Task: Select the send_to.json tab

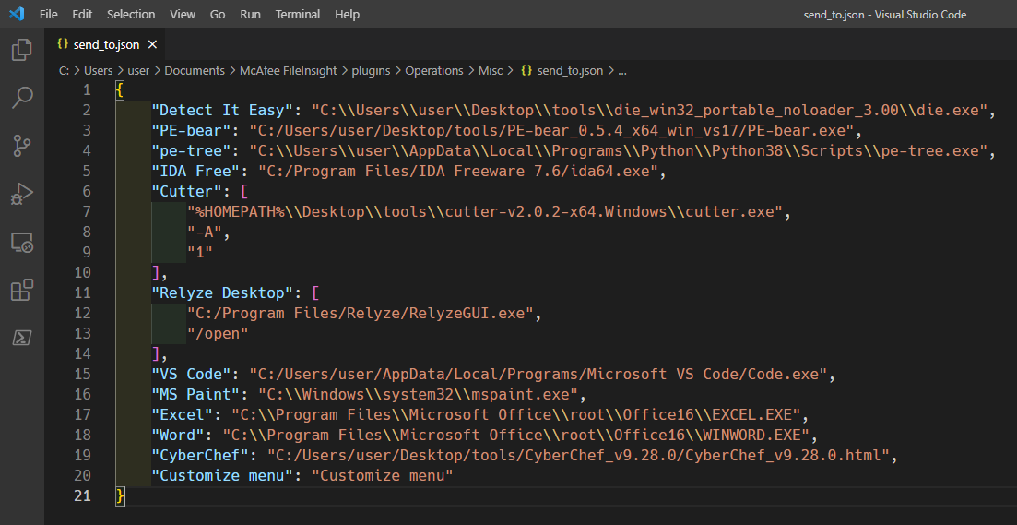Action: coord(106,44)
